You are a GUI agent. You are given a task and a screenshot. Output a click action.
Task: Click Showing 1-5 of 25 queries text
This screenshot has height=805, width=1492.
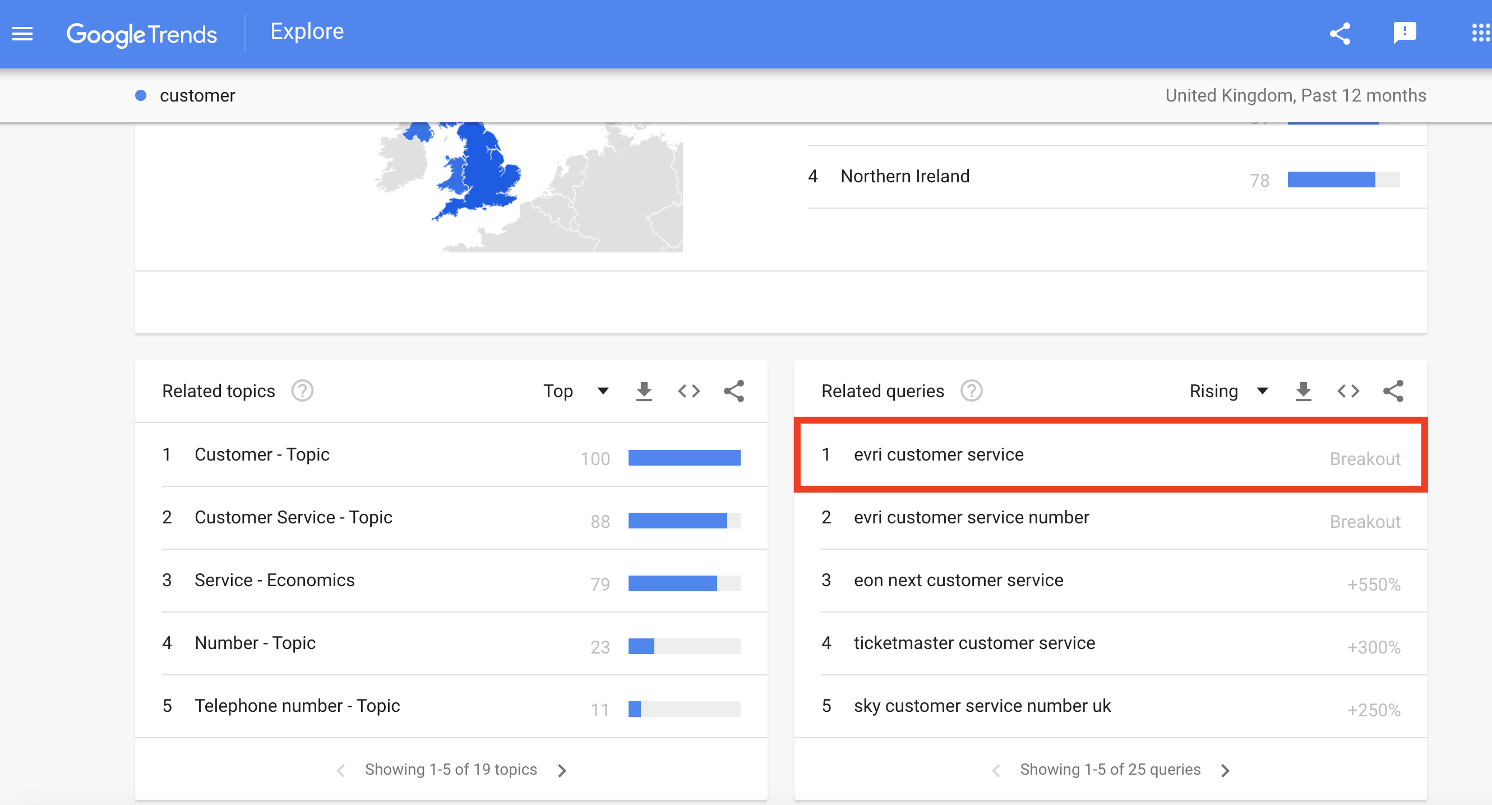[1110, 770]
